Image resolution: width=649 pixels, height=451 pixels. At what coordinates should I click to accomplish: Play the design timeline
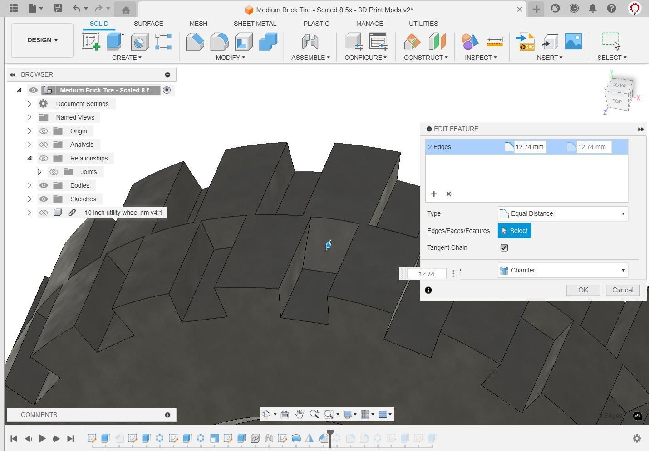coord(42,438)
